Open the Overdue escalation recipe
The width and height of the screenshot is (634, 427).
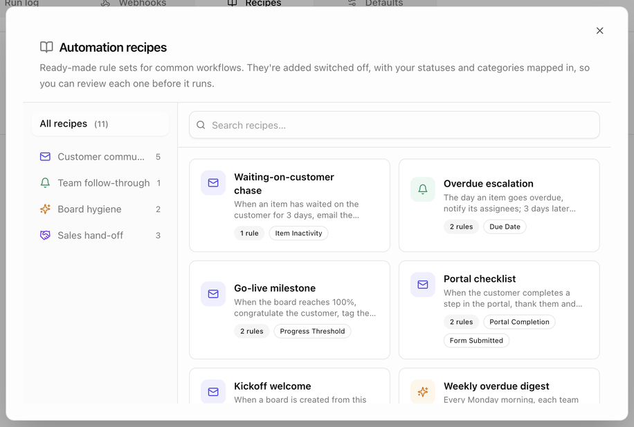(x=499, y=205)
